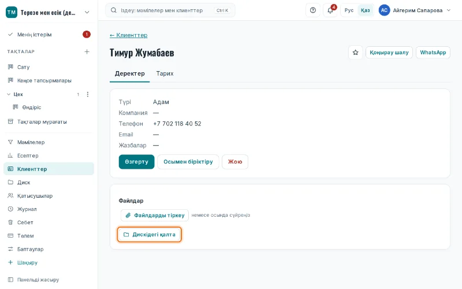Click sliders icon beside Баптаулар

[10, 249]
